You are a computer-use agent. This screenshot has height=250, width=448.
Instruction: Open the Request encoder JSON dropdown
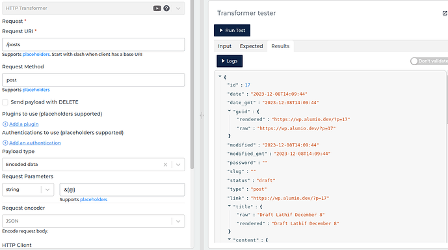click(x=94, y=221)
